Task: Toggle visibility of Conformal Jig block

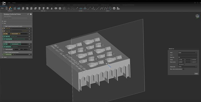Action: coord(29,54)
